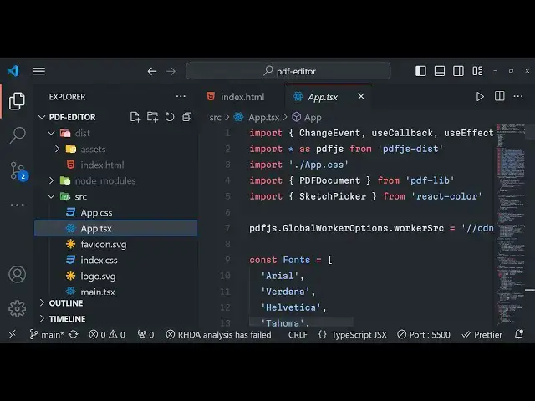
Task: Expand the OUTLINE section
Action: (42, 302)
